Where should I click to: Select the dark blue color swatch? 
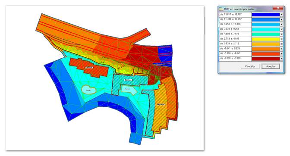pos(266,15)
